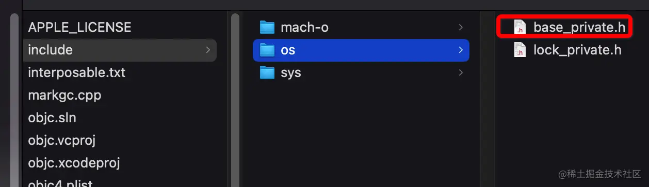Image resolution: width=649 pixels, height=187 pixels.
Task: Select the base_private.h file name
Action: (580, 27)
